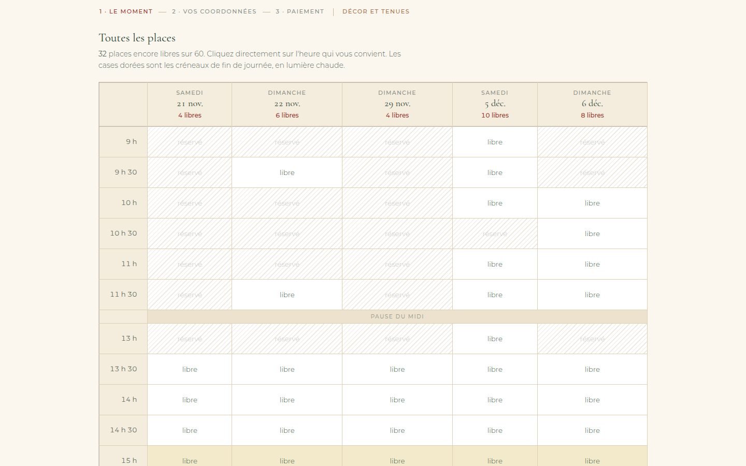This screenshot has height=466, width=746.
Task: Select the 9 h 30 slot on Samedi 5 déc.
Action: pyautogui.click(x=495, y=172)
